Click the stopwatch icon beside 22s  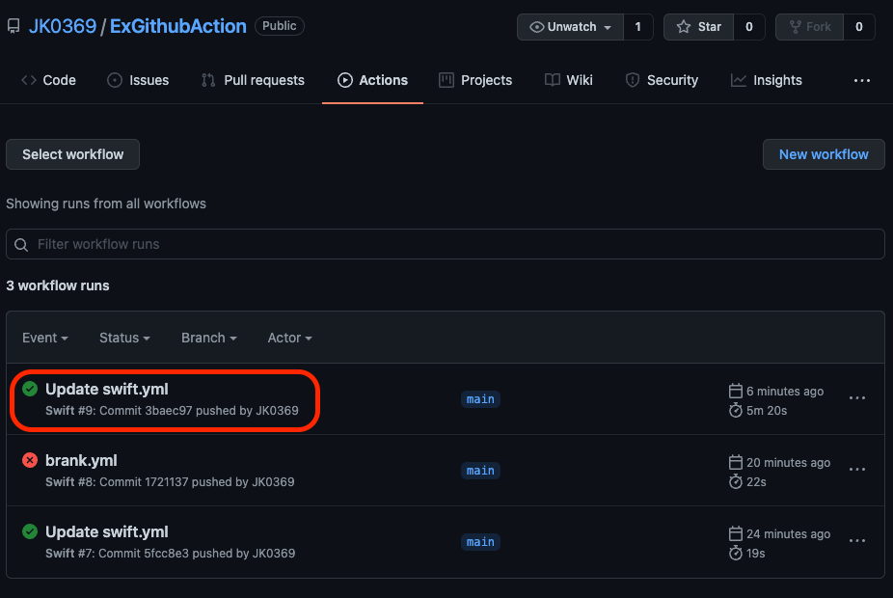point(736,481)
